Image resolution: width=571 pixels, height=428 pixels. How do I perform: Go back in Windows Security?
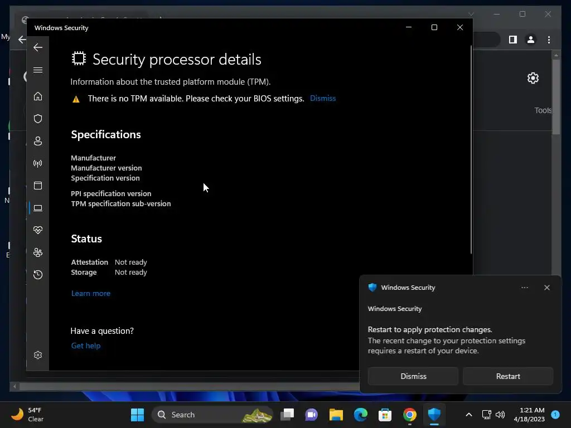click(x=38, y=47)
